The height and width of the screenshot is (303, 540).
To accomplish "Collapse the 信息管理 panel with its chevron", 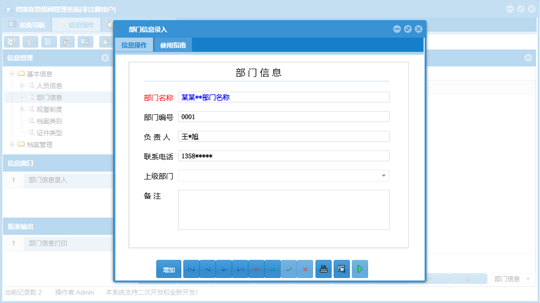I will tap(105, 58).
